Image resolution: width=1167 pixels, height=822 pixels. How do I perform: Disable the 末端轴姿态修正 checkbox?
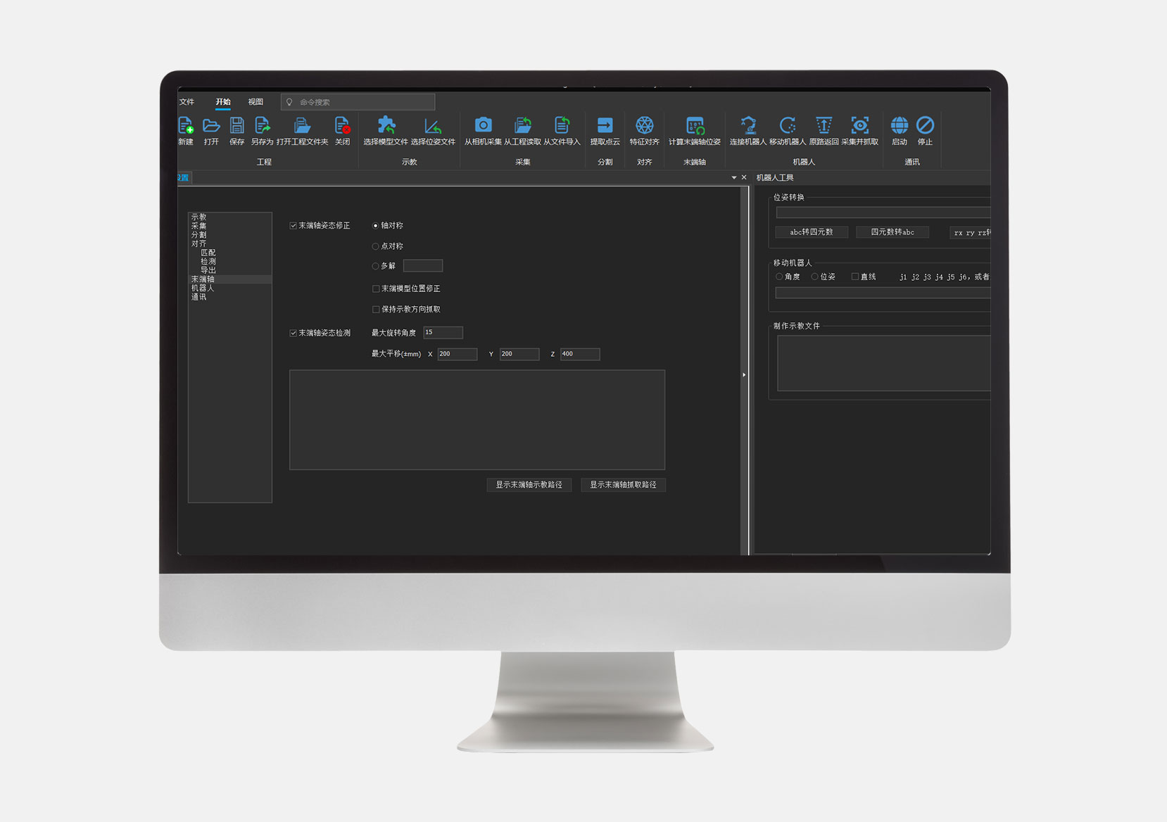[294, 226]
